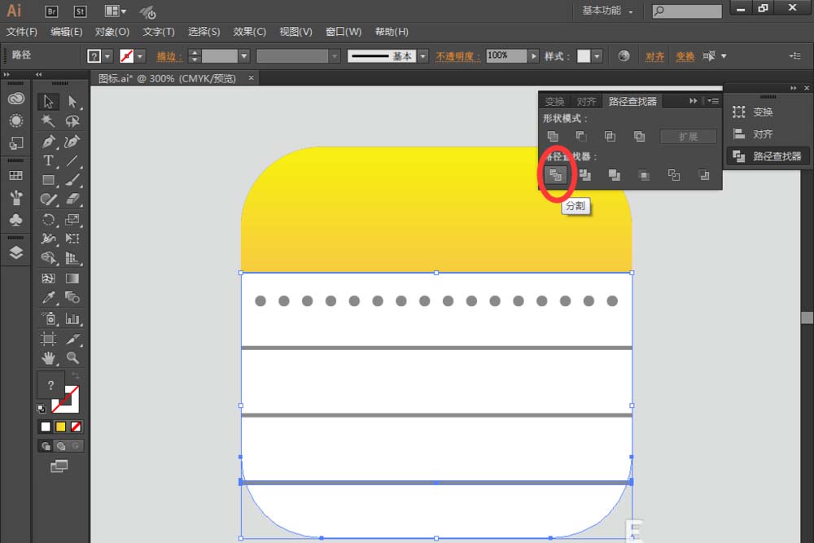This screenshot has height=543, width=814.
Task: Click the Divide (分割) pathfinder icon
Action: coord(555,176)
